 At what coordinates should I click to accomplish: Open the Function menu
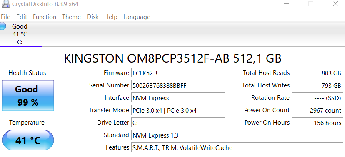point(45,17)
